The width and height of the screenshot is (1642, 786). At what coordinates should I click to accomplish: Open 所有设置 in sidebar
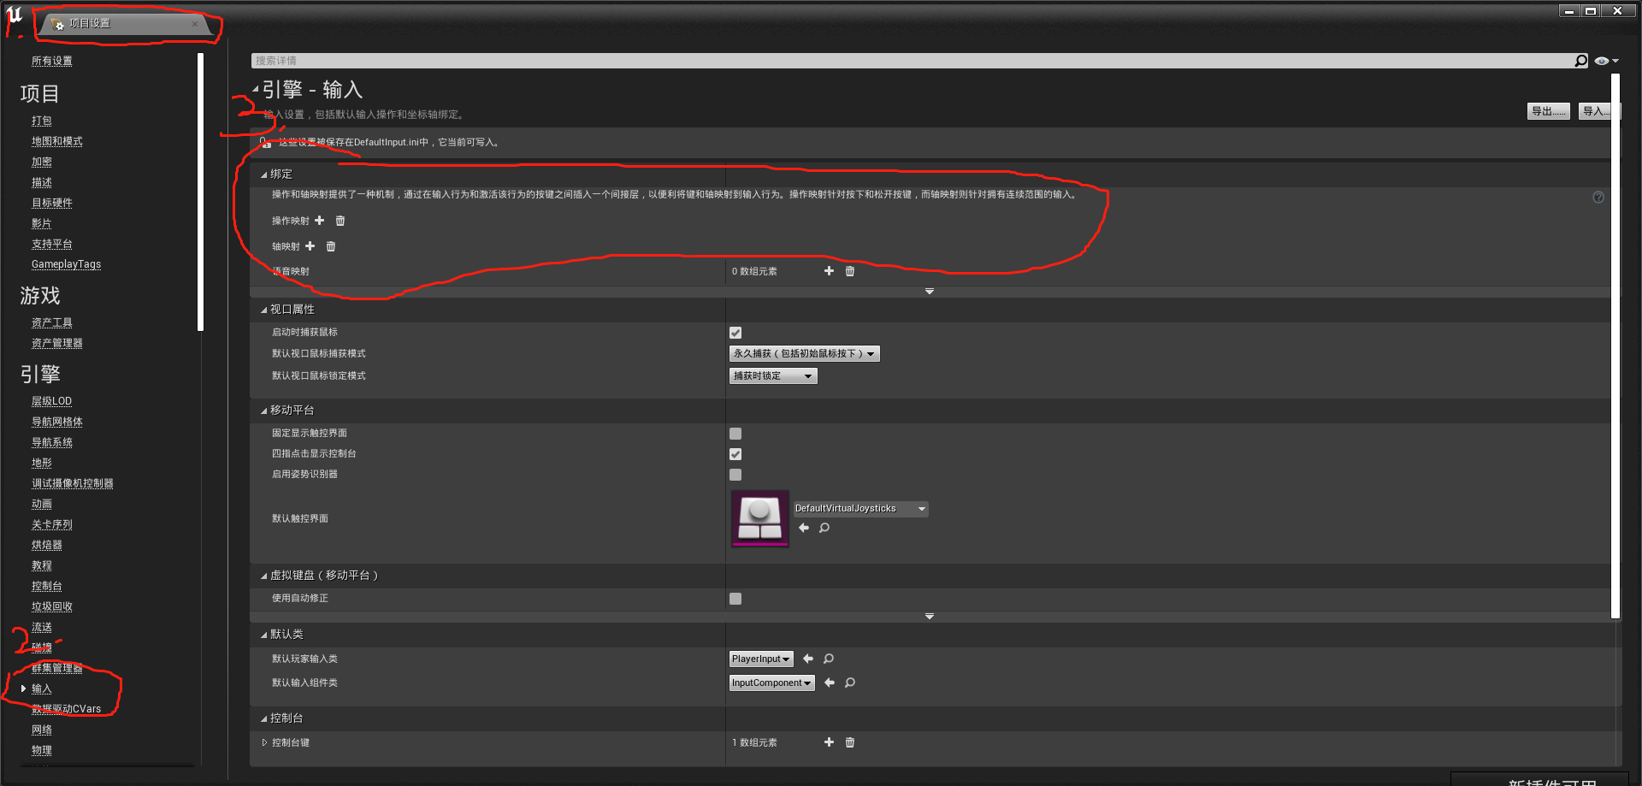coord(52,61)
